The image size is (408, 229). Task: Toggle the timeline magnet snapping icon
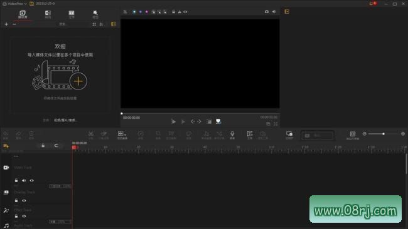click(56, 146)
